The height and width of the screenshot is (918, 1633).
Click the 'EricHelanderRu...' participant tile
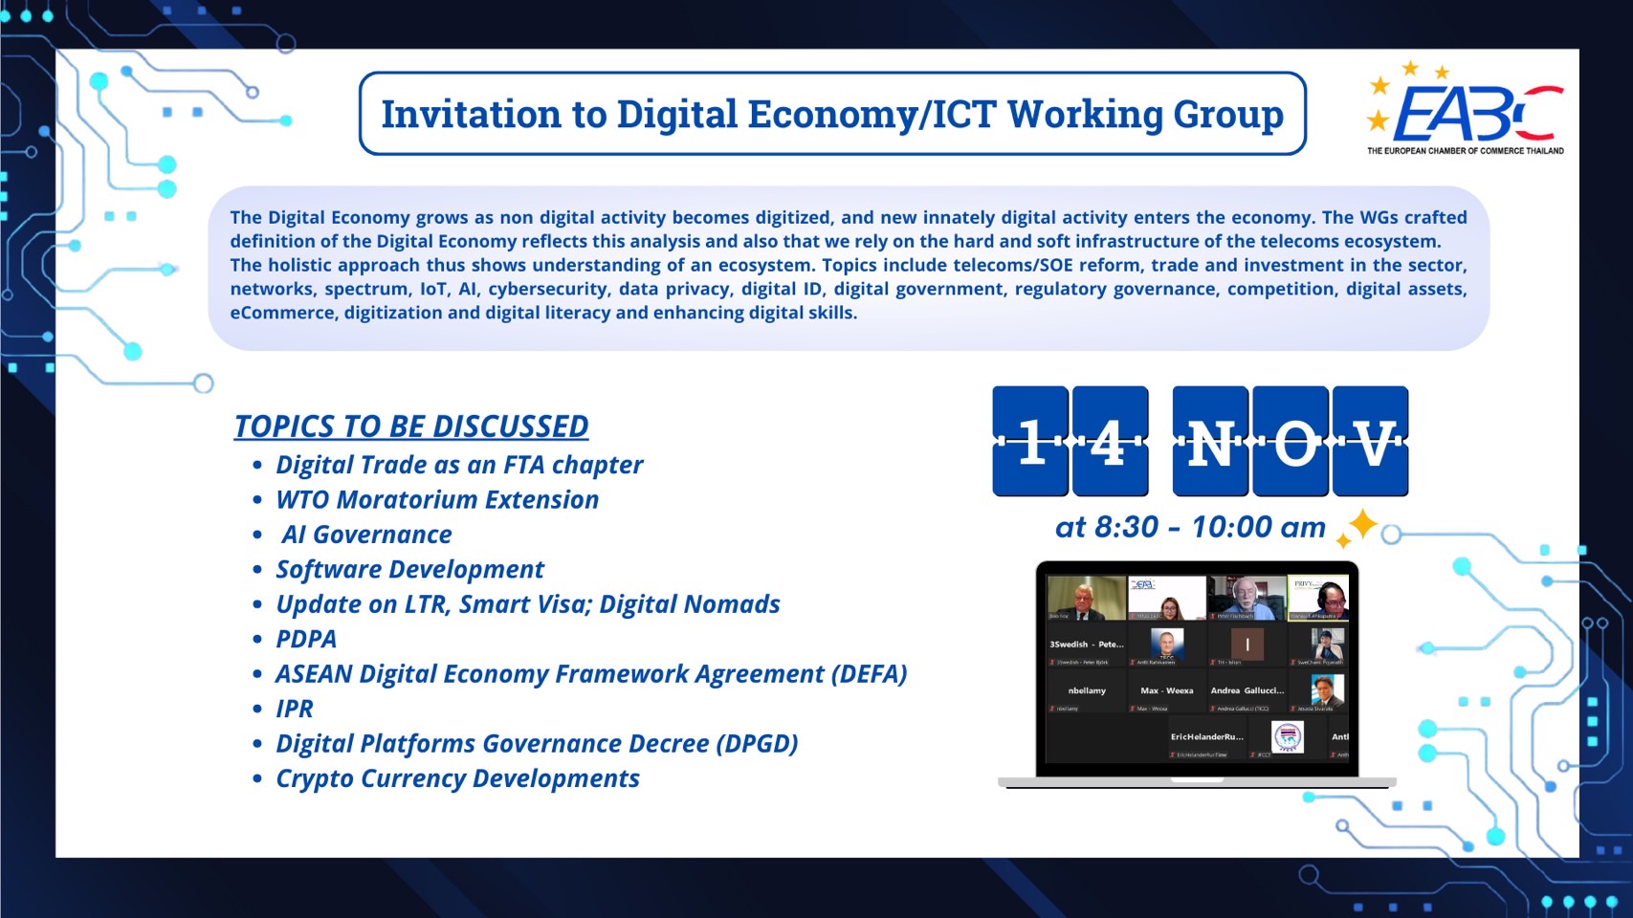(1207, 737)
